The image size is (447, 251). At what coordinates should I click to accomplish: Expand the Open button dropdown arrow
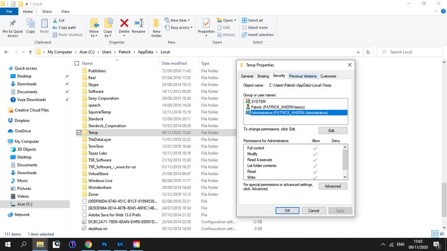235,21
